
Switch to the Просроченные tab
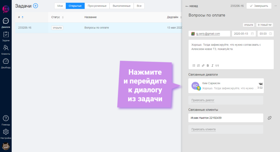tap(97, 6)
